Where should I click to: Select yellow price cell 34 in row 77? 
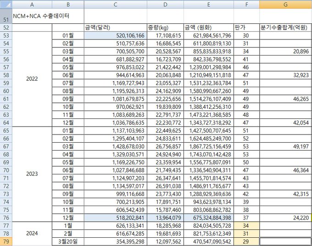(246, 226)
